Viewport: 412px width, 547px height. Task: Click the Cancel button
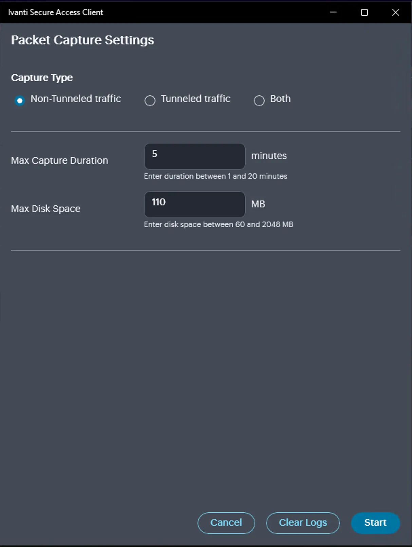point(226,523)
